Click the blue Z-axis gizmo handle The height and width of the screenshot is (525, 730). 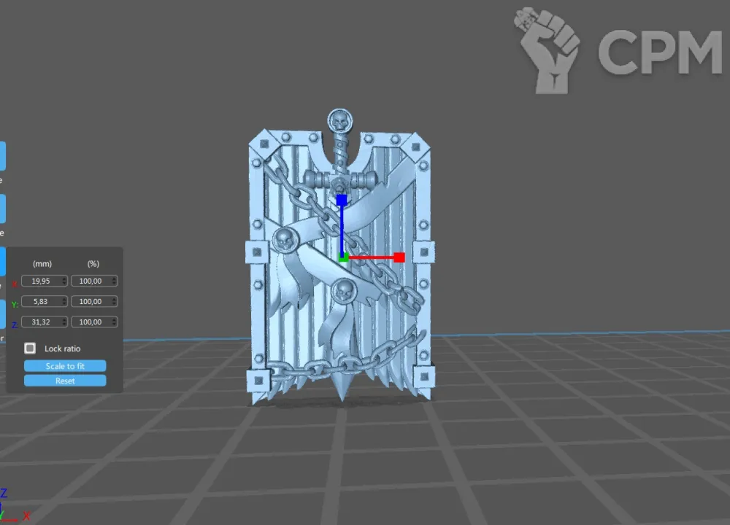click(x=341, y=199)
